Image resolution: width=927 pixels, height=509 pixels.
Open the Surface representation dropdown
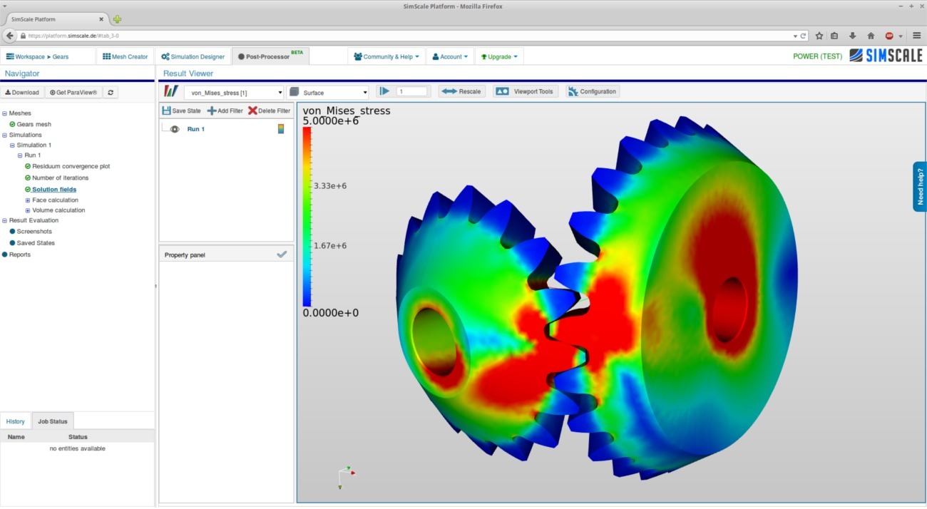[x=363, y=91]
